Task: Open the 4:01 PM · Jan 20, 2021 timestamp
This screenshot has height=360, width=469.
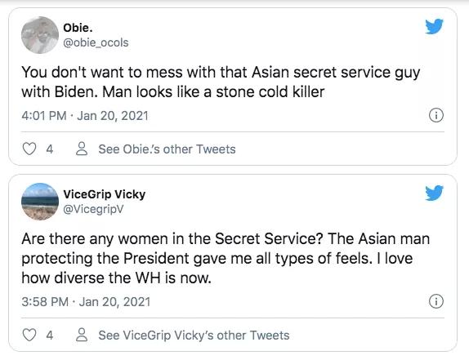Action: (85, 116)
